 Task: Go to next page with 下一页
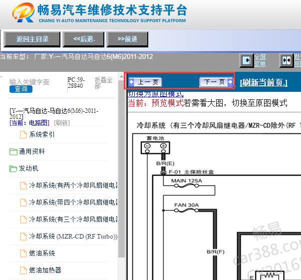coord(216,82)
